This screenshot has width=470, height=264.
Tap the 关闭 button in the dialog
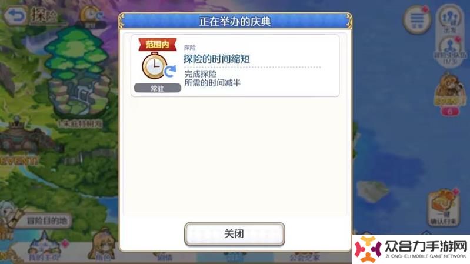234,234
